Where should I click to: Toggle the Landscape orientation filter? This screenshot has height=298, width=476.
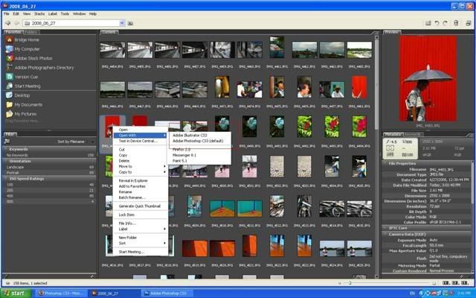50,167
